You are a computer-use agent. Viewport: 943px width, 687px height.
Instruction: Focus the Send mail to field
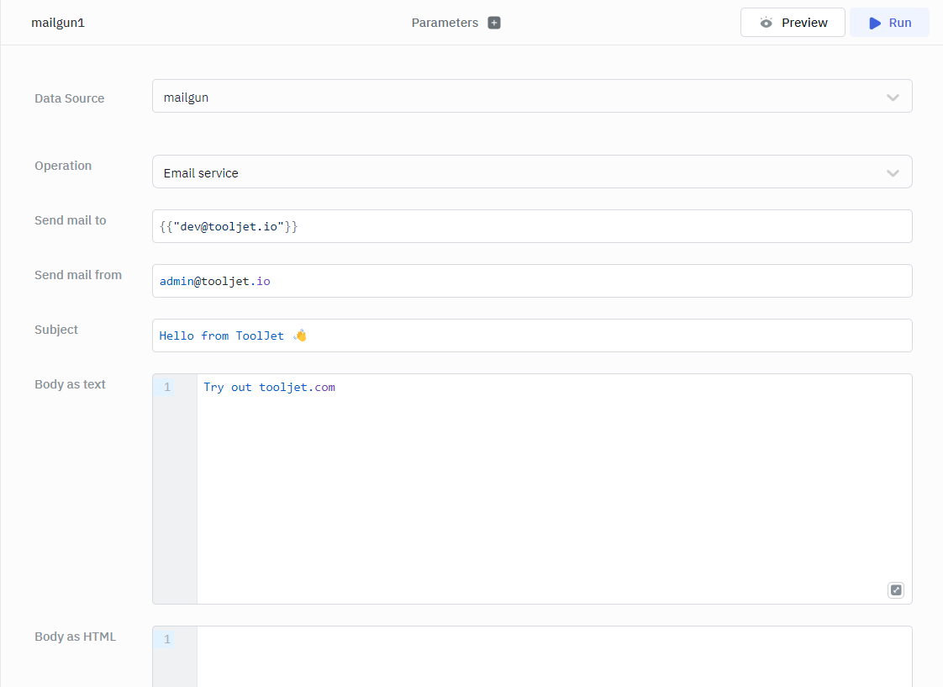531,227
